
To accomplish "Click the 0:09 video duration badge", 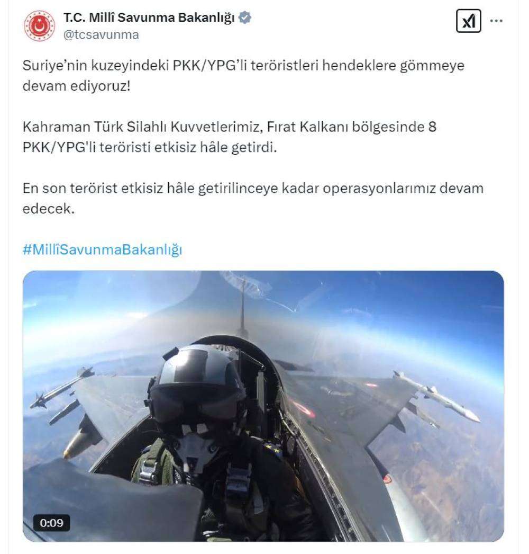I will (51, 523).
